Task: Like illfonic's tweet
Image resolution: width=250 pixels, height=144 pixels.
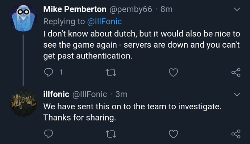Action: 173,134
